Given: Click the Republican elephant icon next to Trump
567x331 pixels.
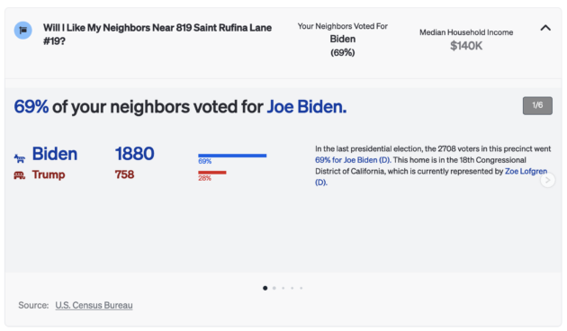Looking at the screenshot, I should [20, 175].
